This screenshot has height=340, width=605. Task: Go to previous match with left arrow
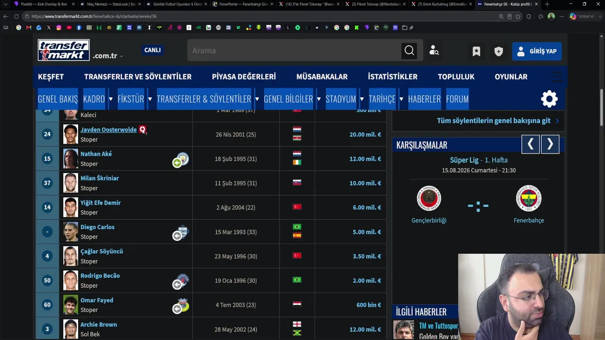tap(530, 144)
